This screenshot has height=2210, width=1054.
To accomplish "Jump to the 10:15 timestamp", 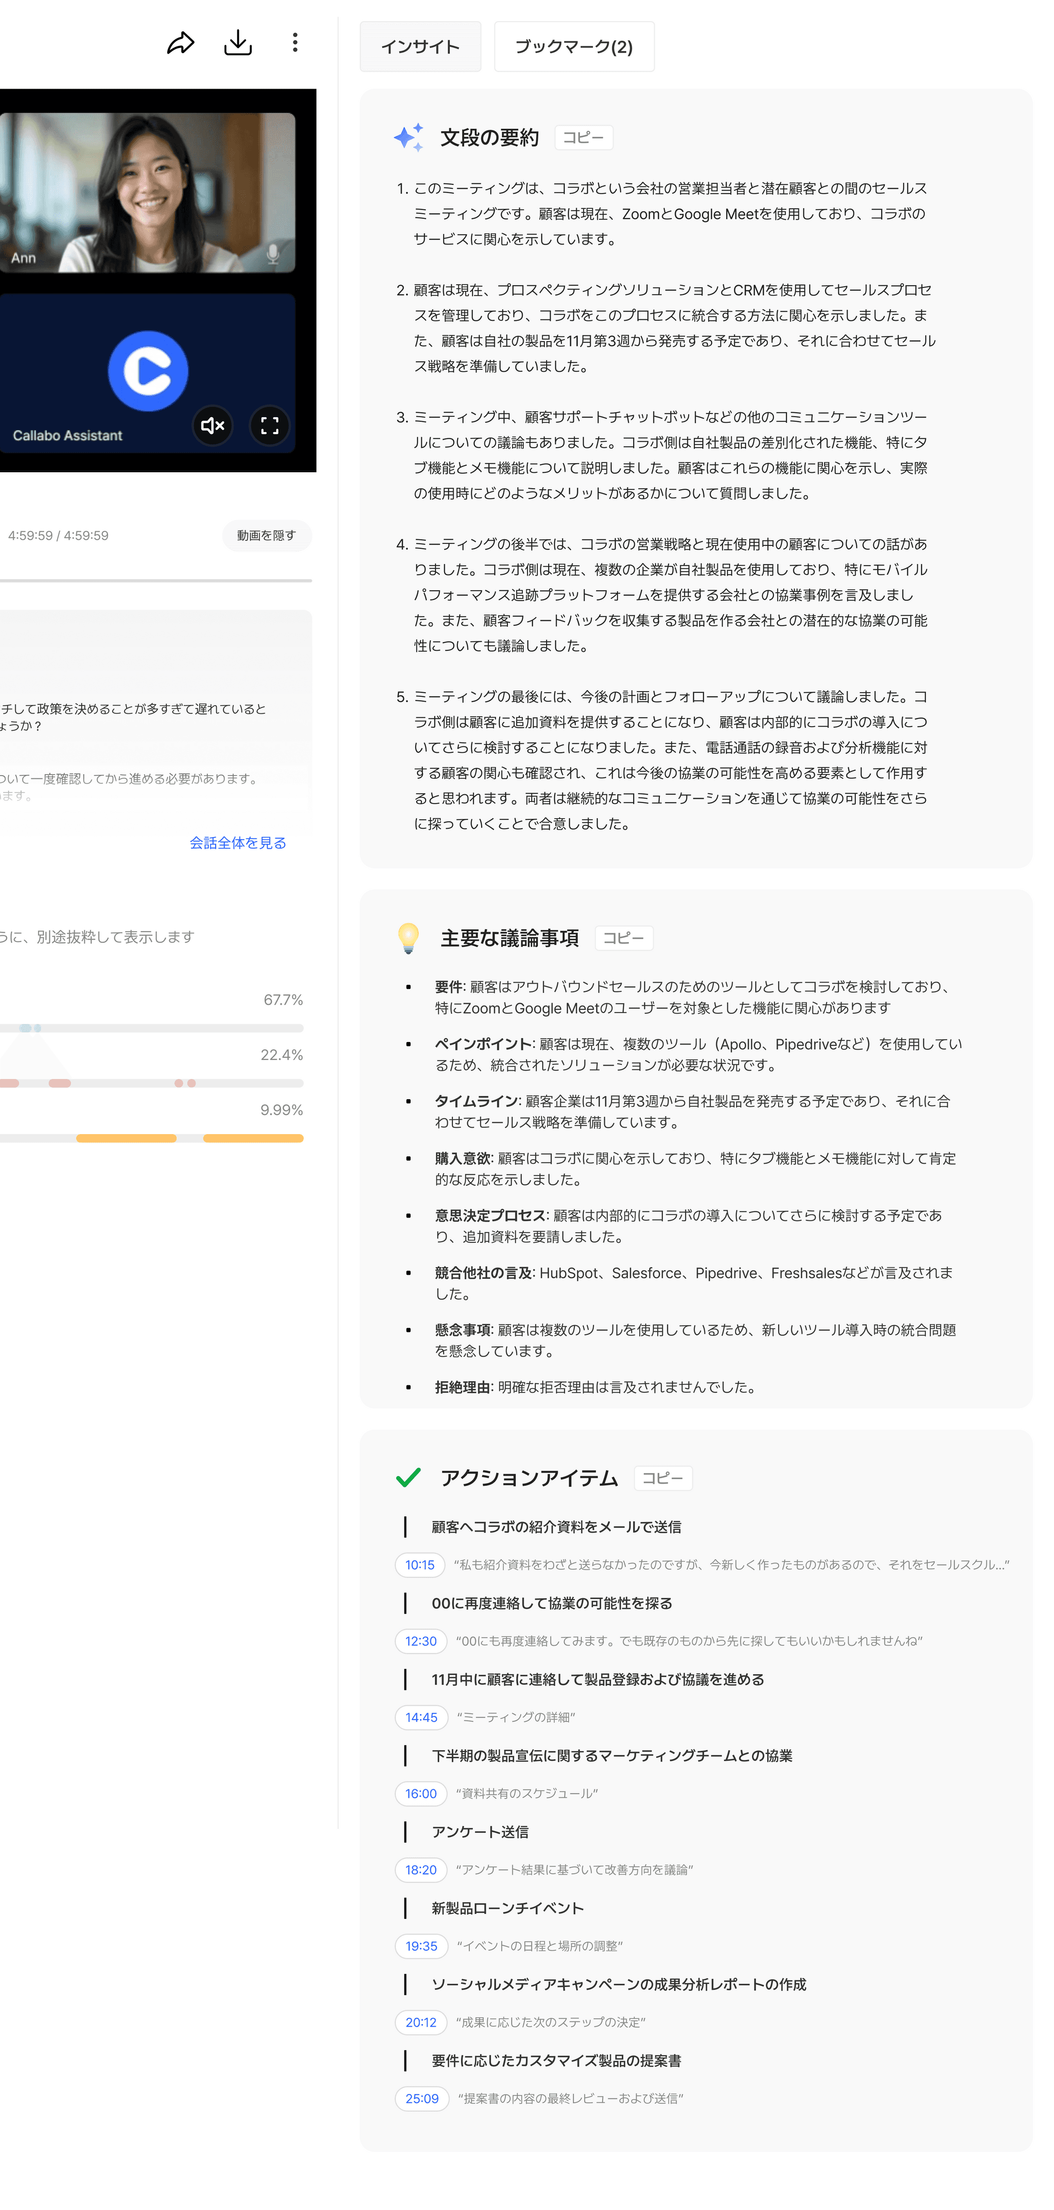I will tap(420, 1565).
